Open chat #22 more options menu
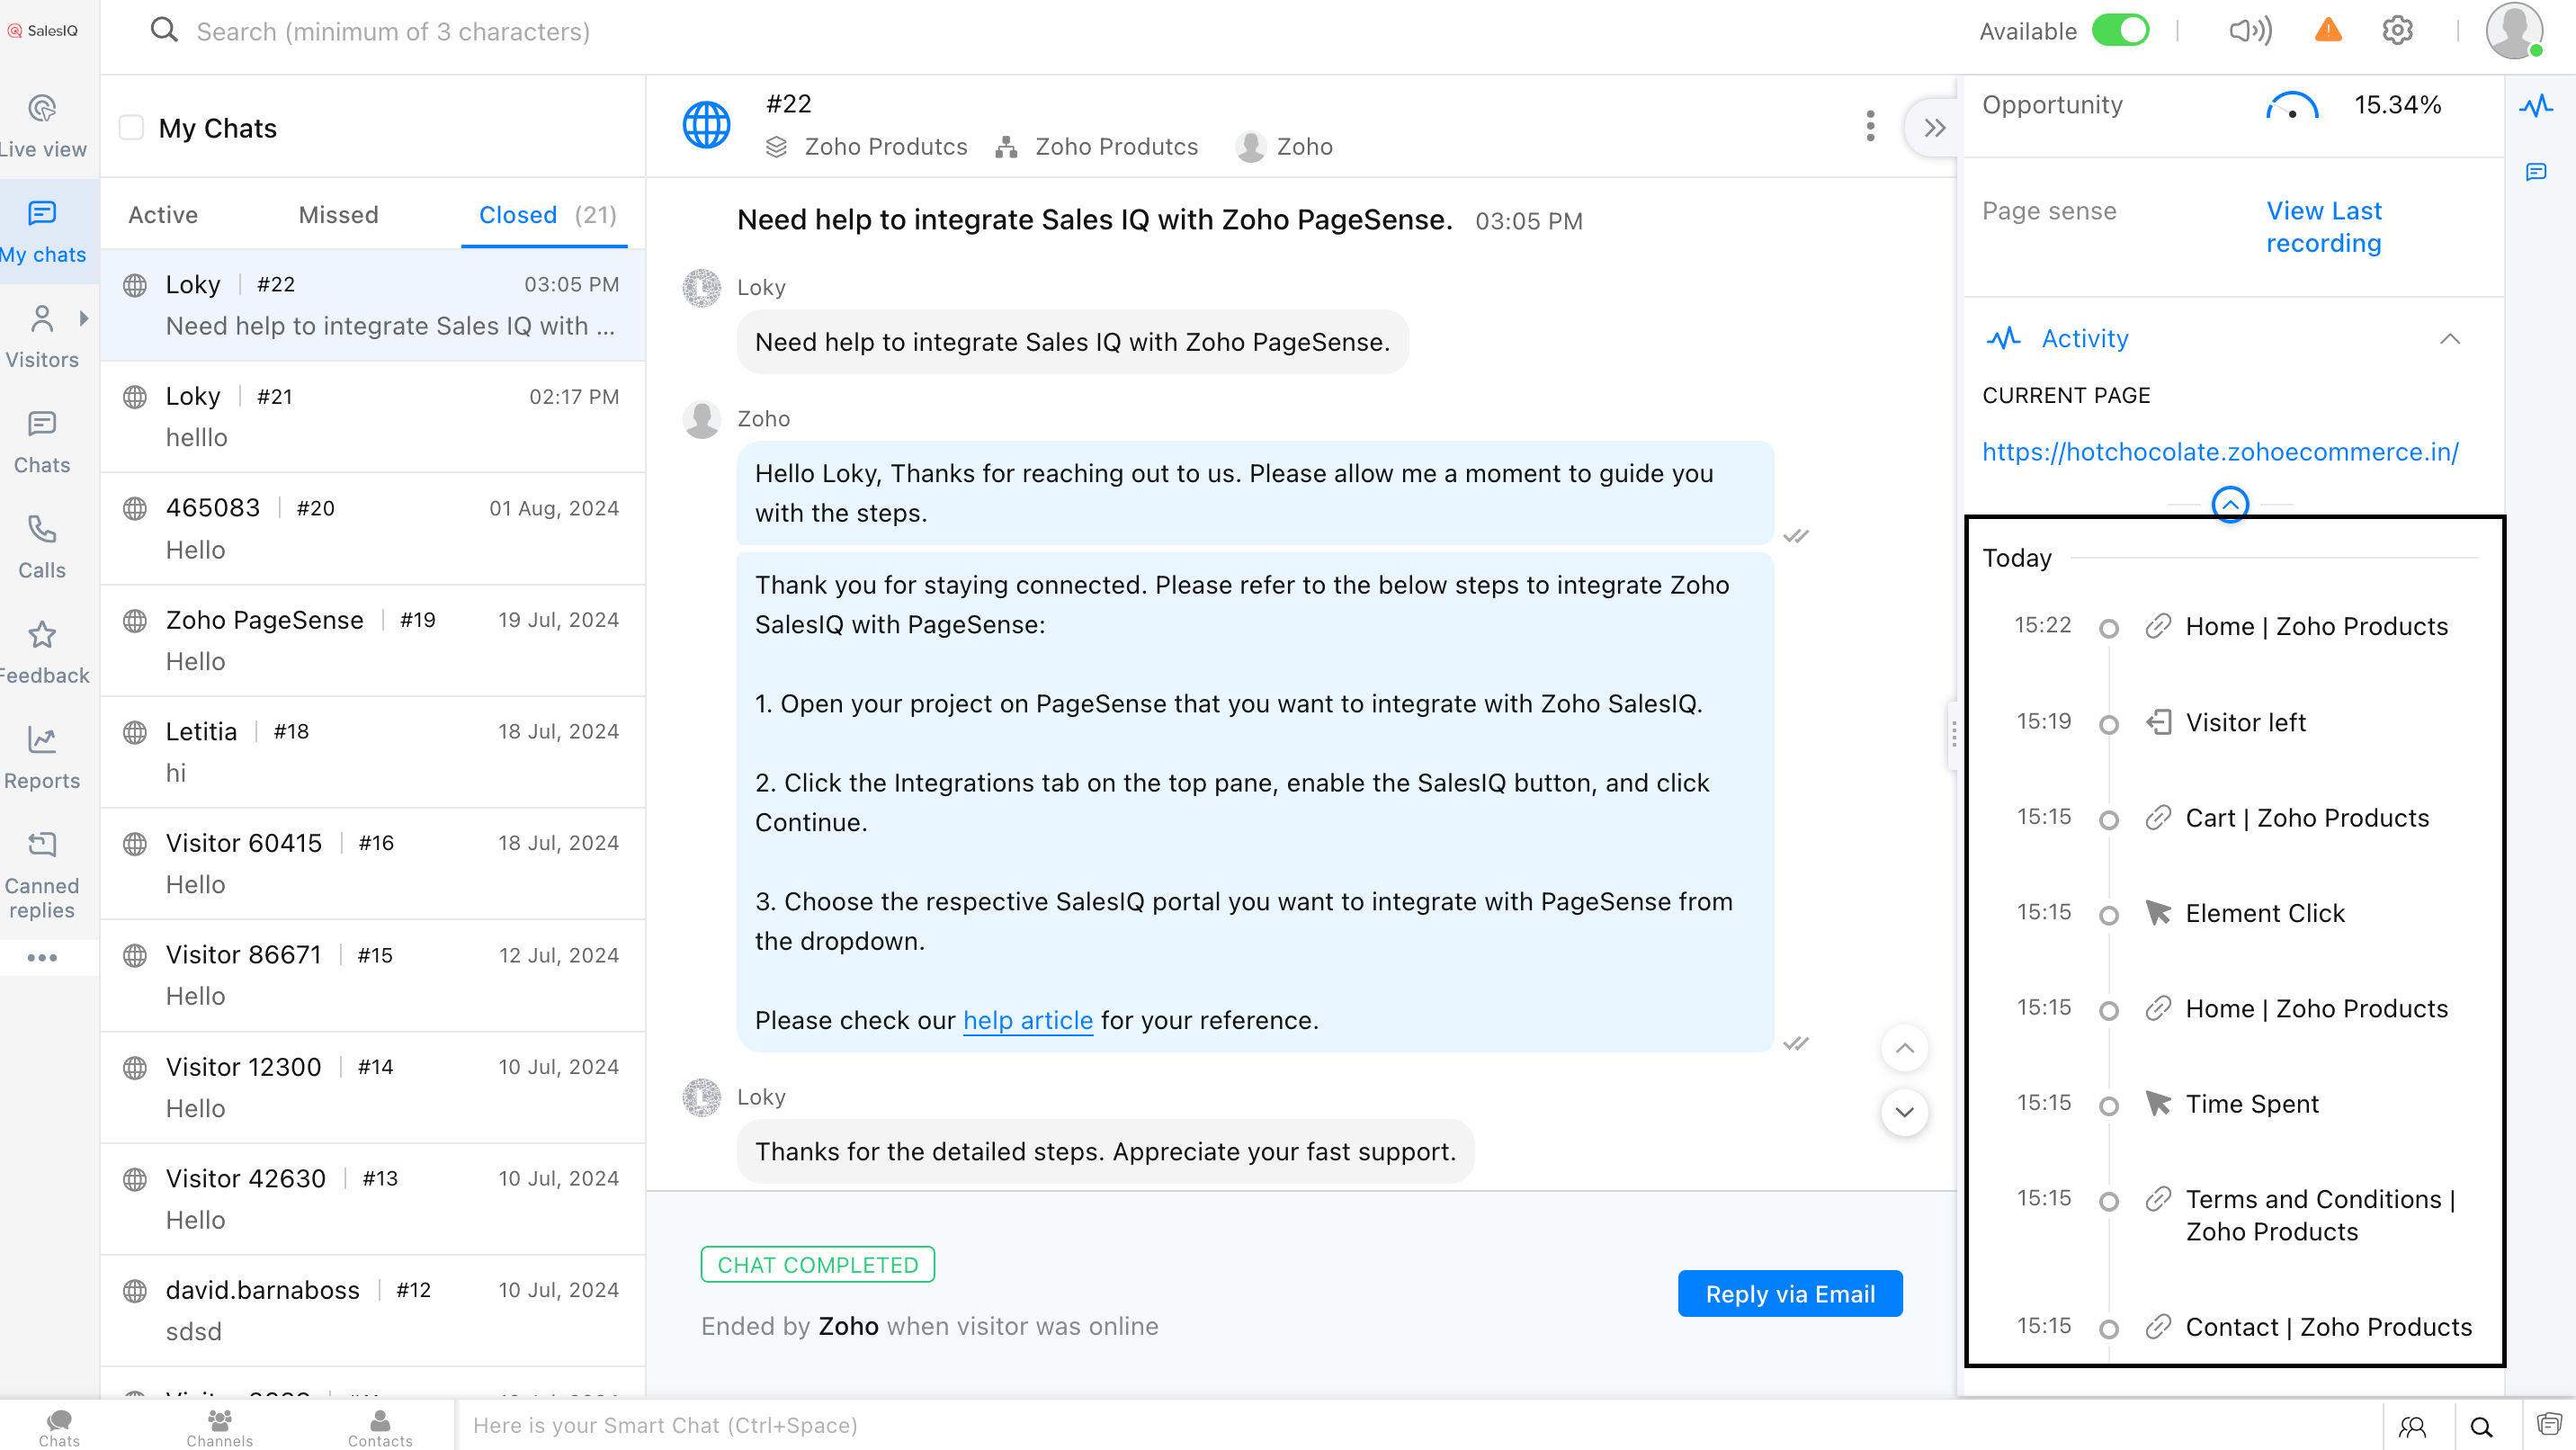The height and width of the screenshot is (1450, 2576). [x=1870, y=126]
